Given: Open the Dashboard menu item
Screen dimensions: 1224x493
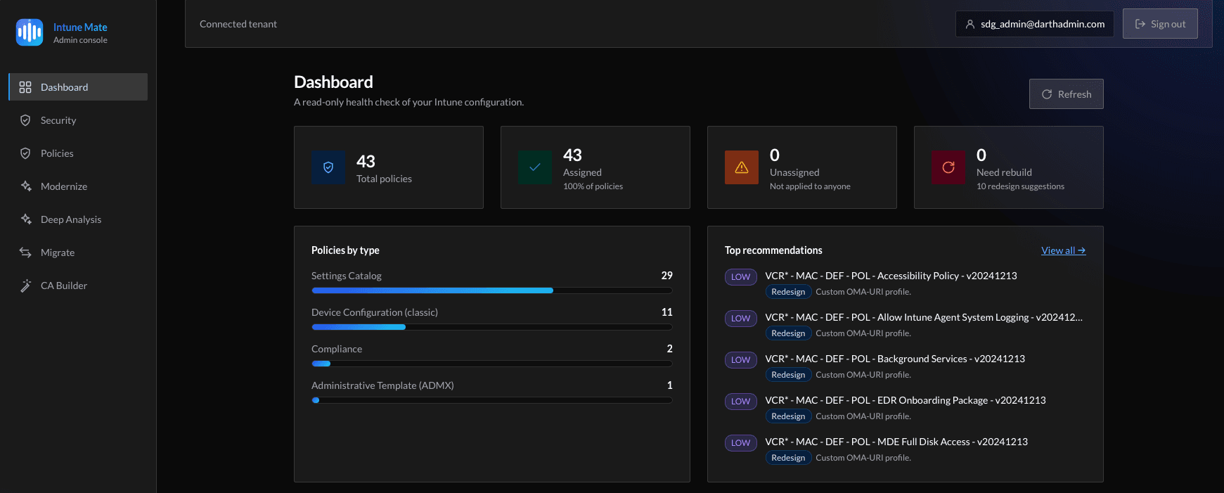Looking at the screenshot, I should tap(78, 87).
